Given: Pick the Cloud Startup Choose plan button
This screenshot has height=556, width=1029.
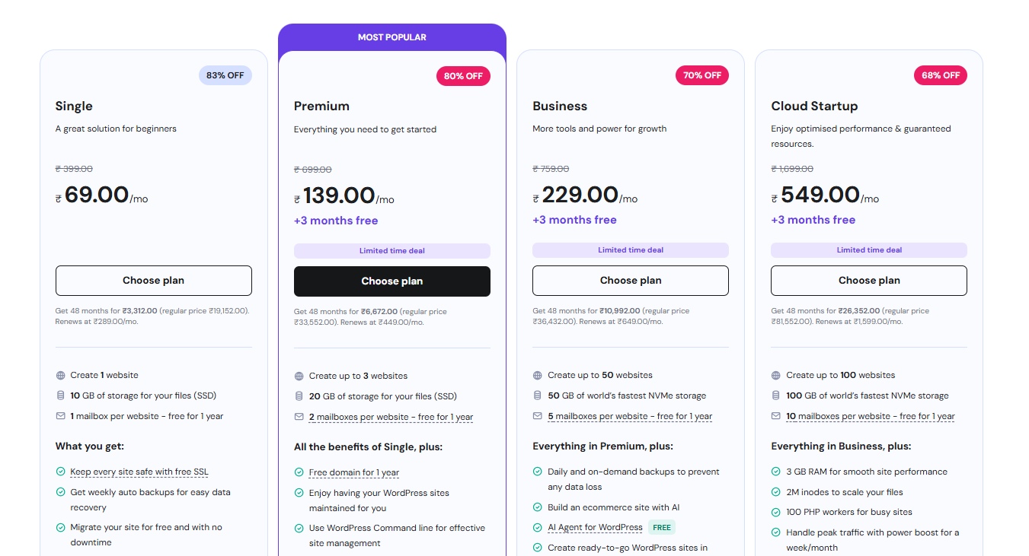Looking at the screenshot, I should 868,281.
